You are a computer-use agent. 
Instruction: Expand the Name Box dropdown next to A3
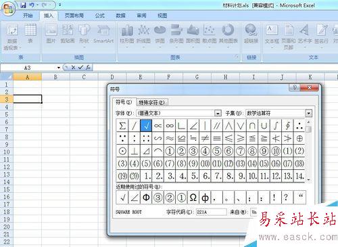click(x=59, y=68)
